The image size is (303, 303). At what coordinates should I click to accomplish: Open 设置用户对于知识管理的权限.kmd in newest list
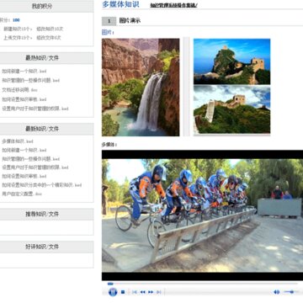tap(35, 167)
